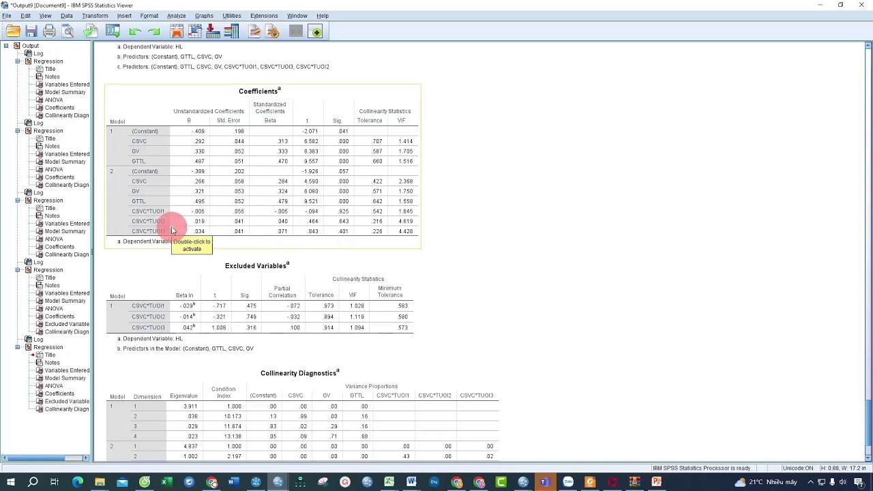This screenshot has height=491, width=873.
Task: Open the Extensions menu
Action: (264, 16)
